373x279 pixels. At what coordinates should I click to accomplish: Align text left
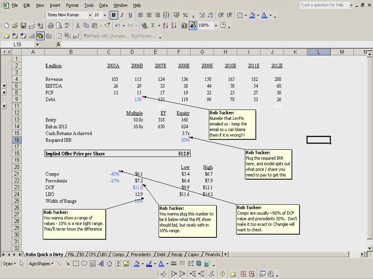click(141, 15)
